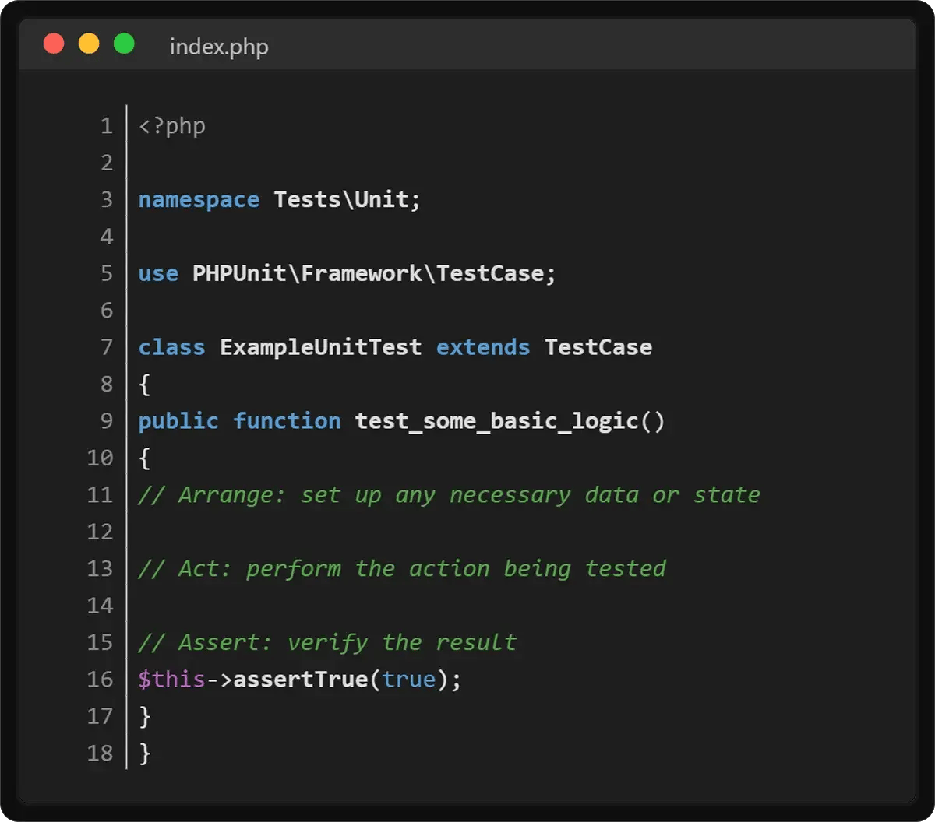
Task: Click the 'use' keyword on line 5
Action: [x=158, y=274]
